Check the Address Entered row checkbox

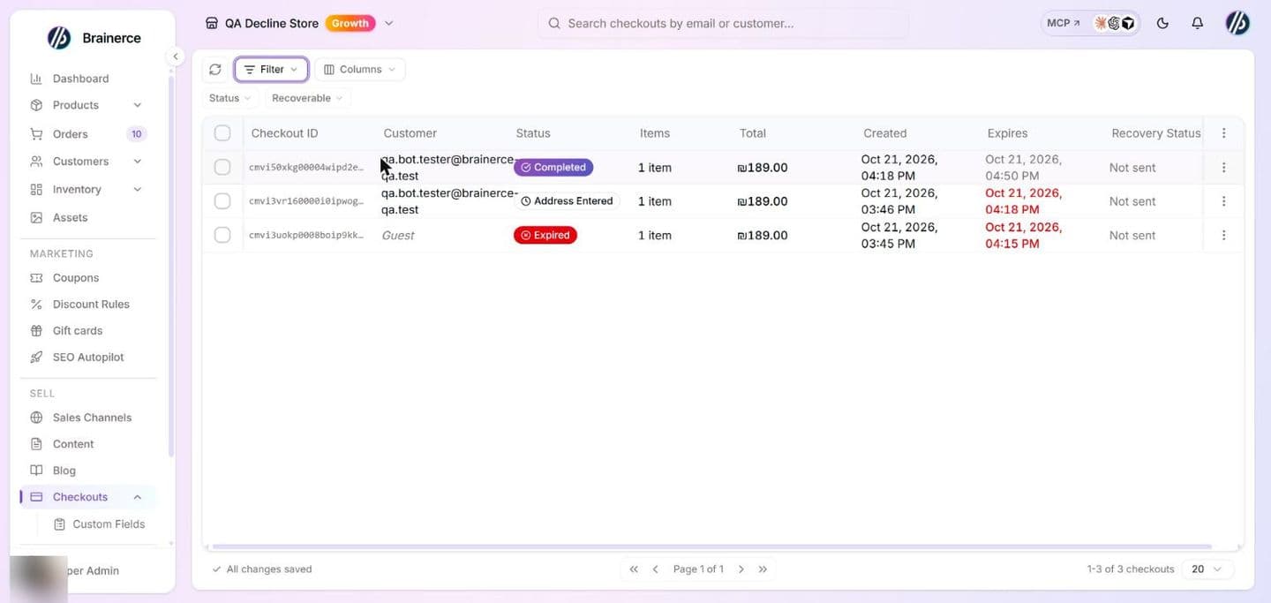point(222,201)
